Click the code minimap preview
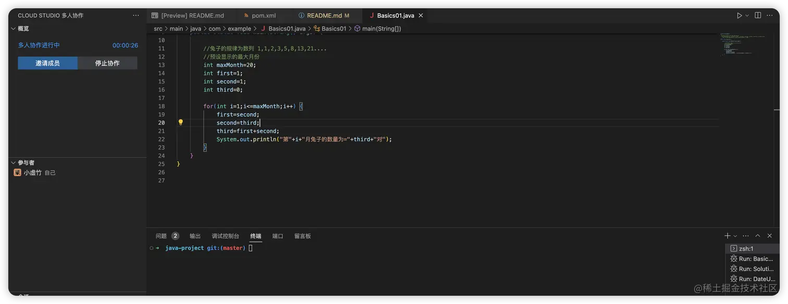788x304 pixels. [x=743, y=44]
